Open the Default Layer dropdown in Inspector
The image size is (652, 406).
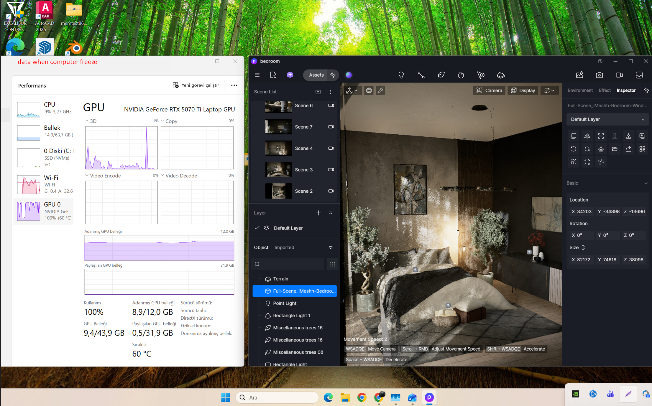tap(607, 119)
